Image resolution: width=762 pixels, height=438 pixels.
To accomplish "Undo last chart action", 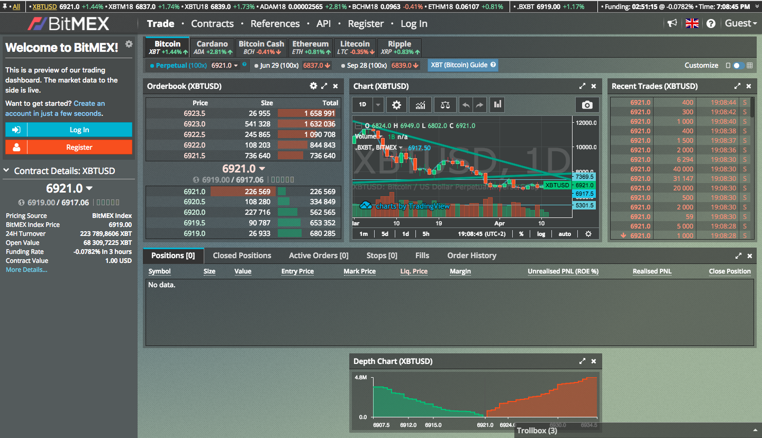I will [466, 105].
